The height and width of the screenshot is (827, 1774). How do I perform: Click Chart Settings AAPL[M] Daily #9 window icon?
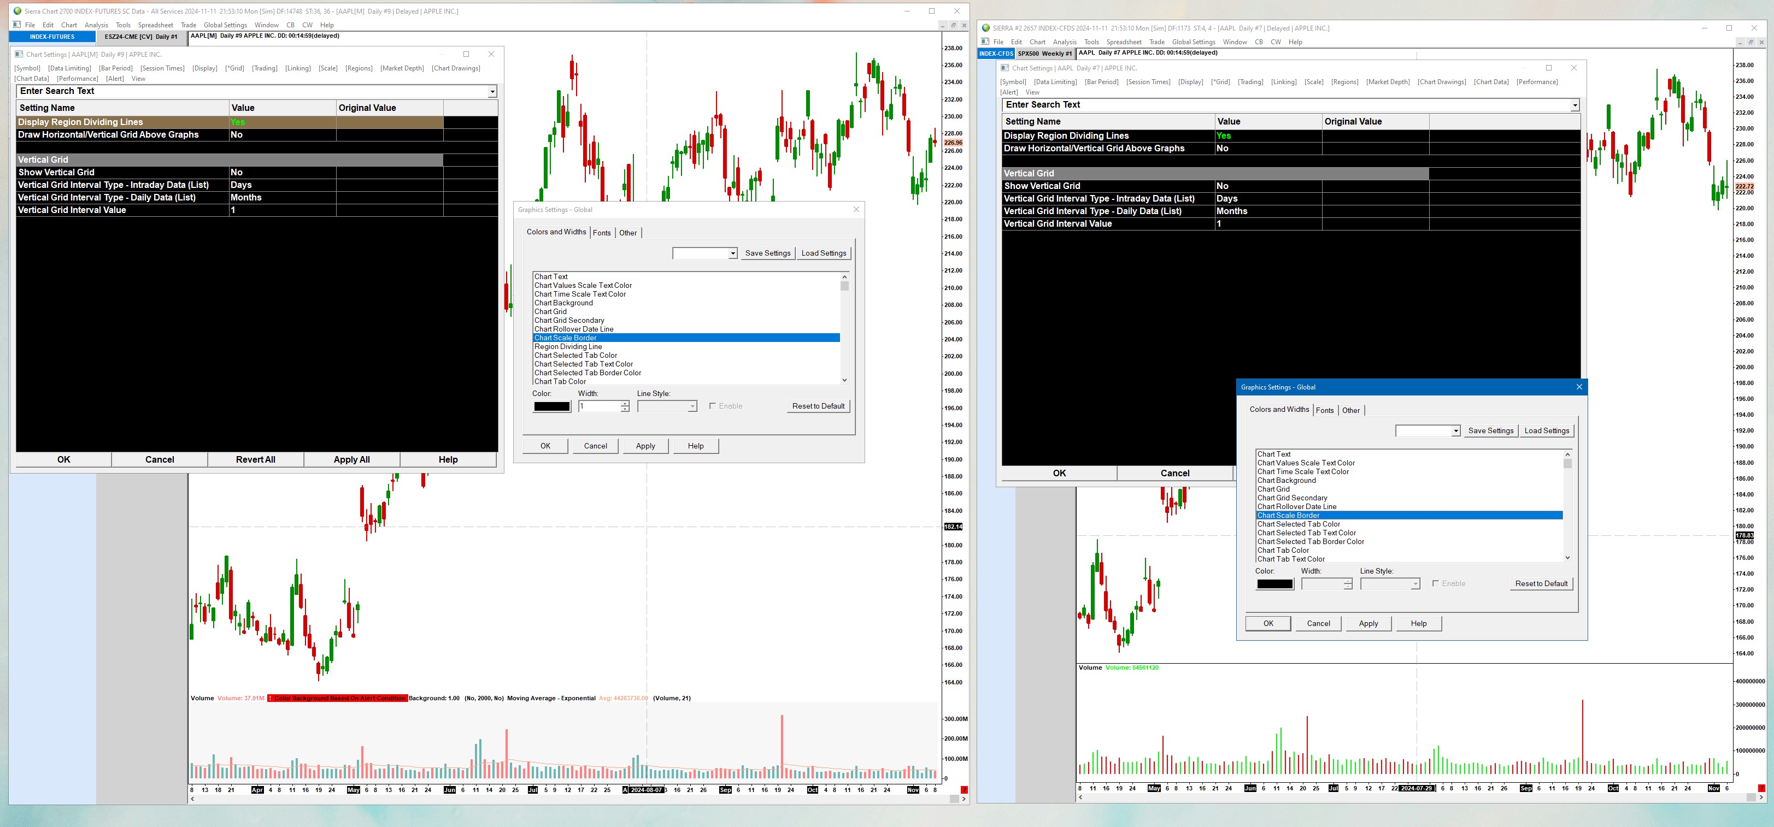(x=19, y=55)
